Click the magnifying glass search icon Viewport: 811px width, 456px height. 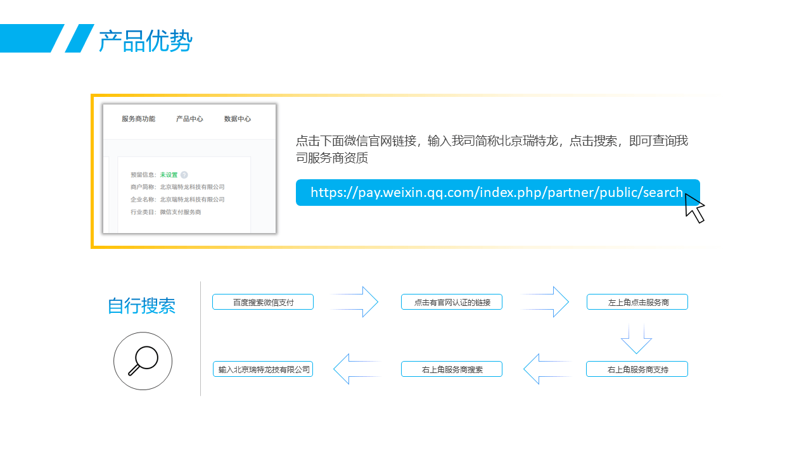(143, 361)
